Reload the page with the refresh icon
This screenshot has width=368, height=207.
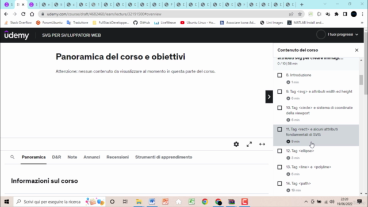(23, 14)
